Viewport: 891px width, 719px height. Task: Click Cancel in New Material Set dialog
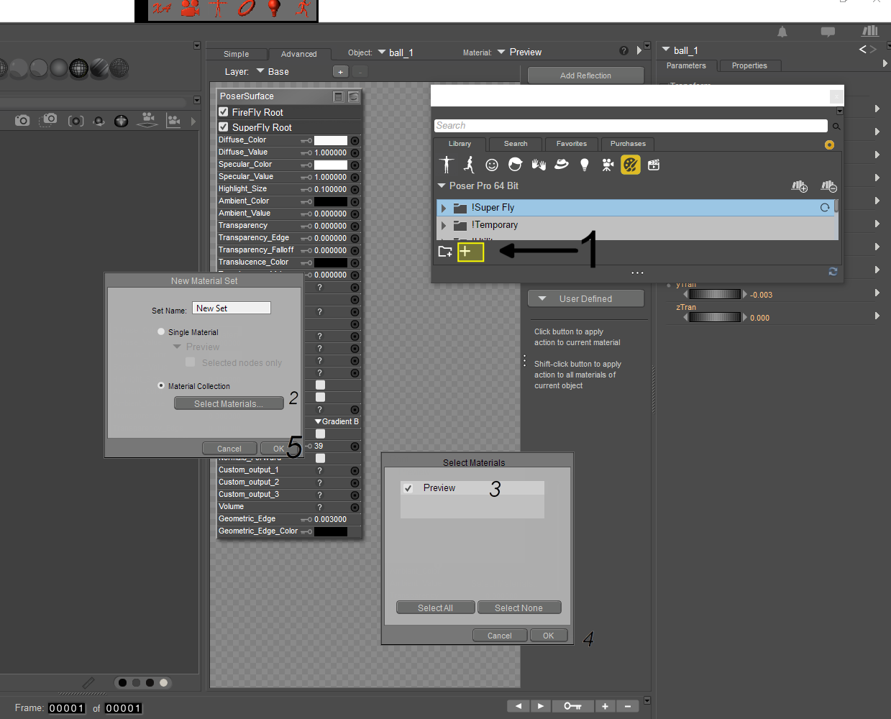click(229, 449)
